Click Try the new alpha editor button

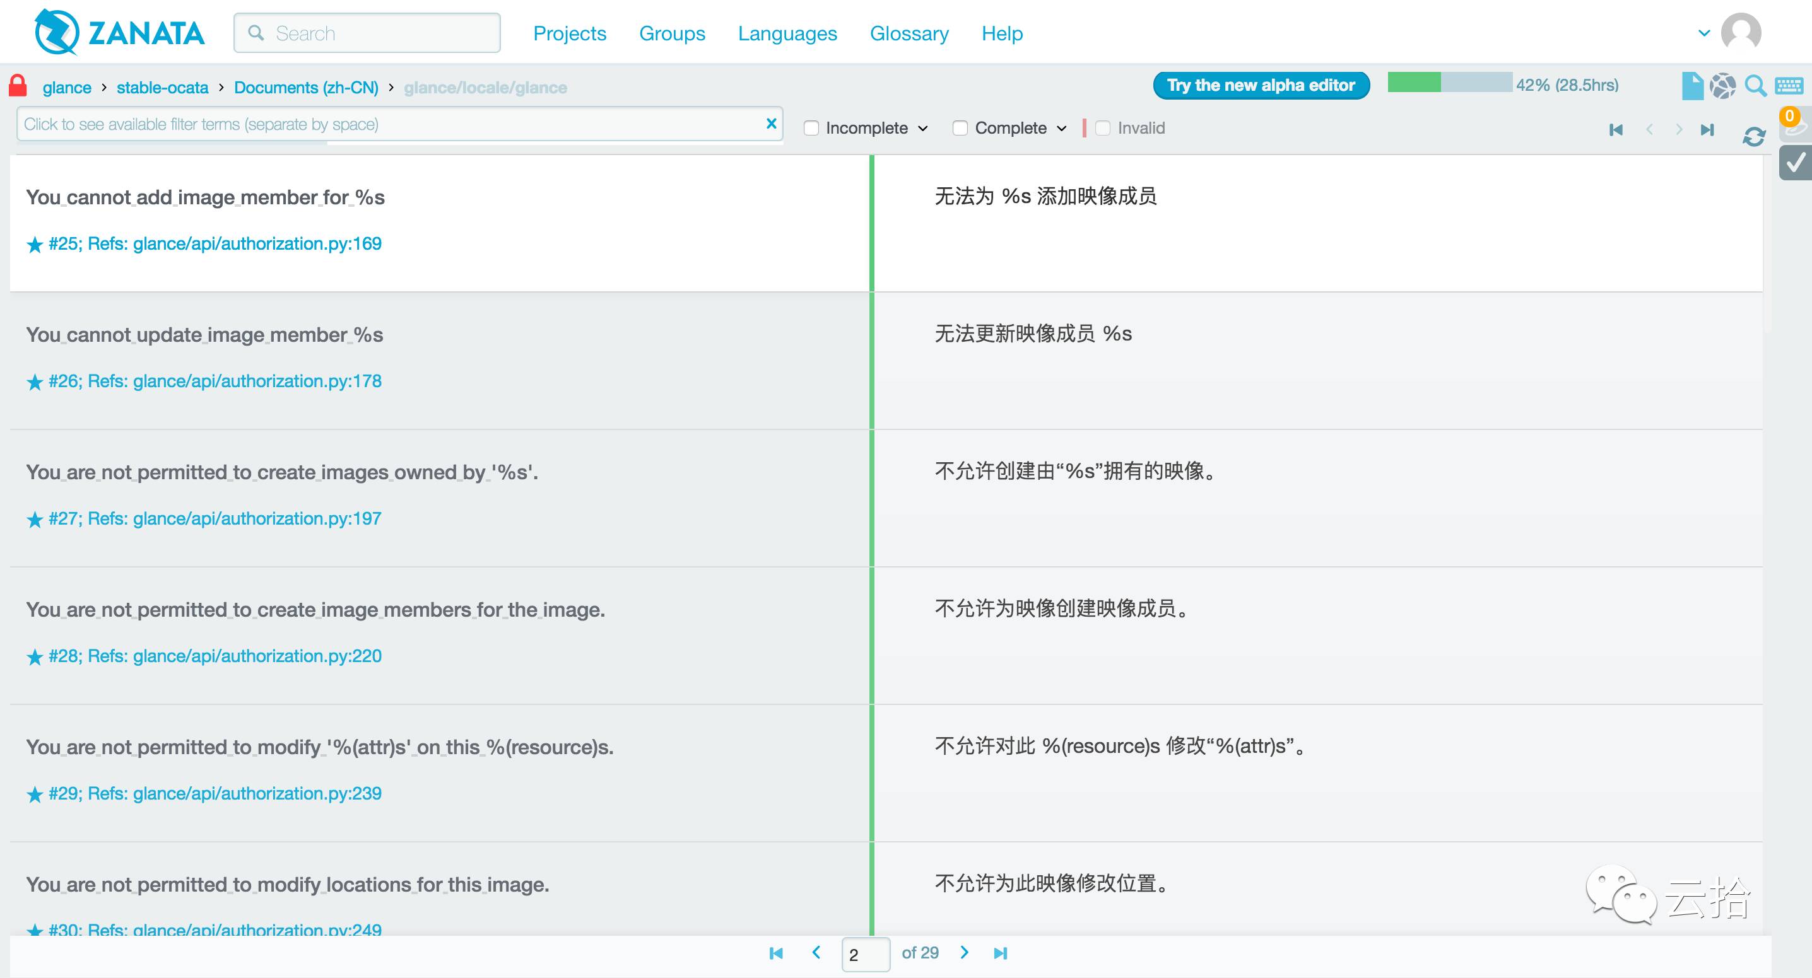click(x=1261, y=85)
